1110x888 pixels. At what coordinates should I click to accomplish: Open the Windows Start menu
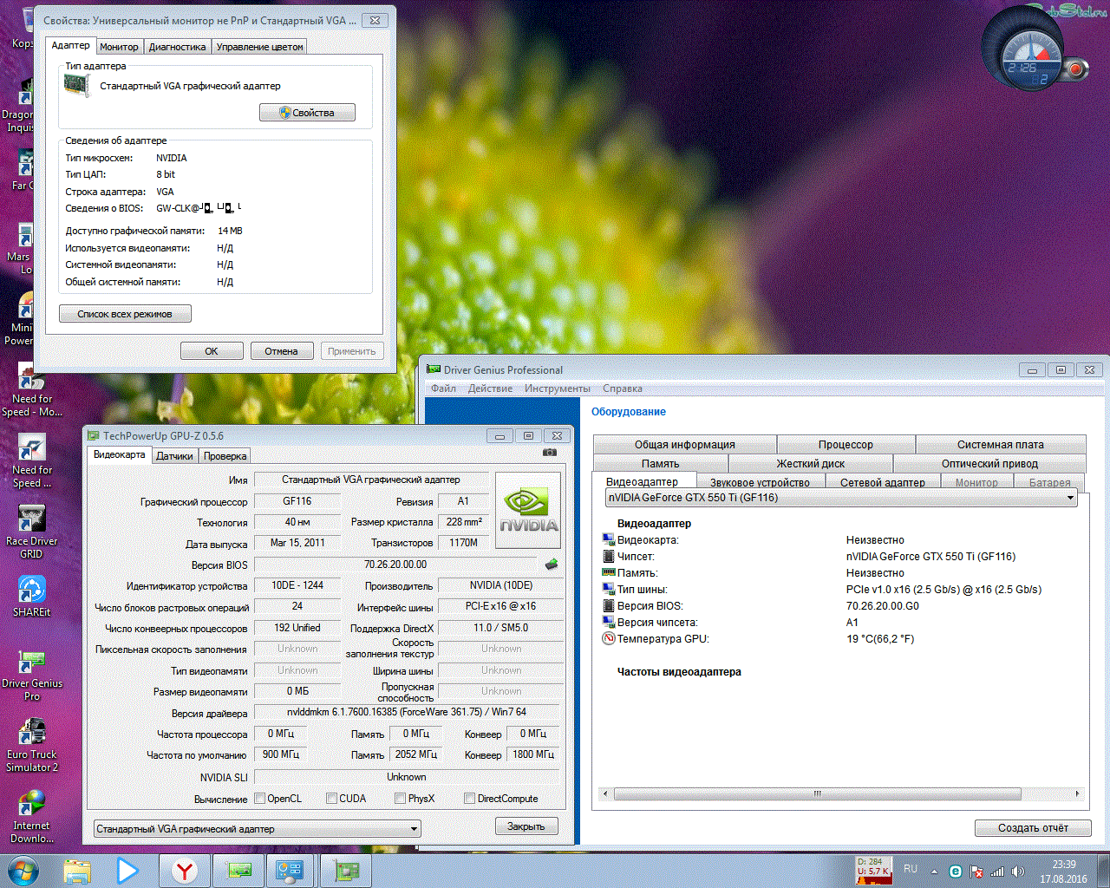(23, 870)
